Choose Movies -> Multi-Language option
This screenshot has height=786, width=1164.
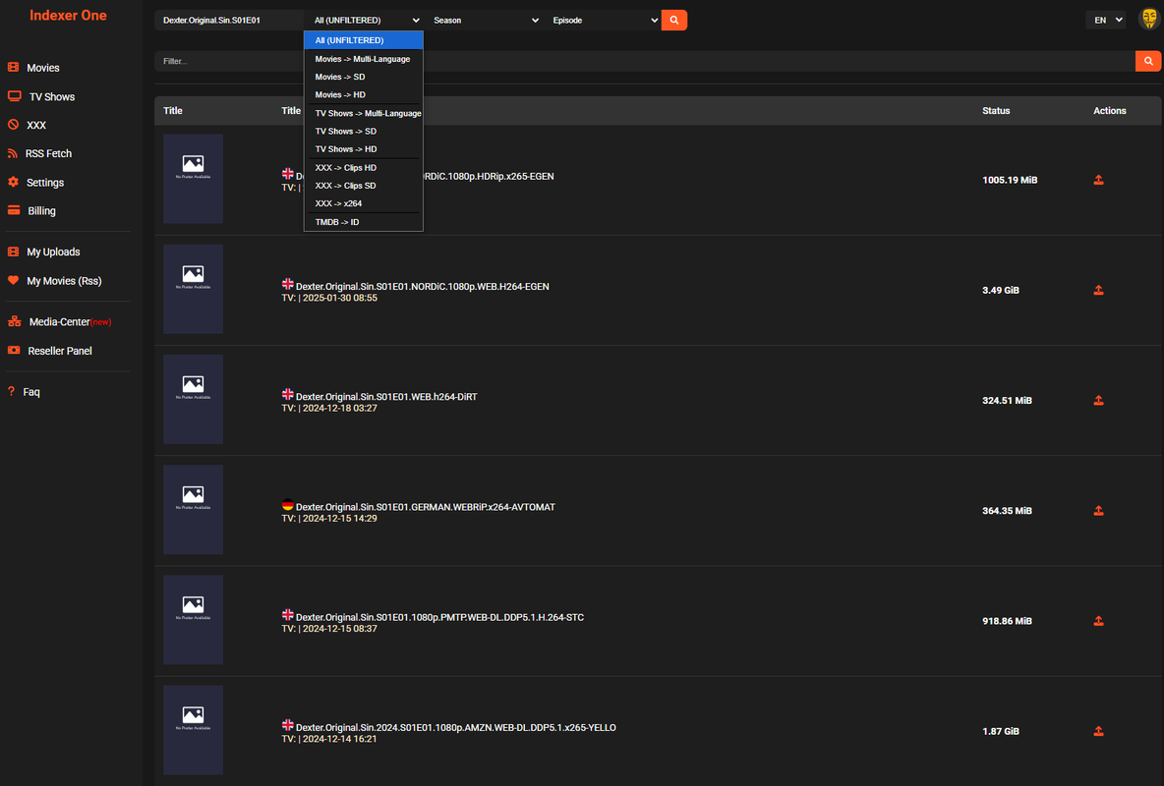pyautogui.click(x=364, y=59)
